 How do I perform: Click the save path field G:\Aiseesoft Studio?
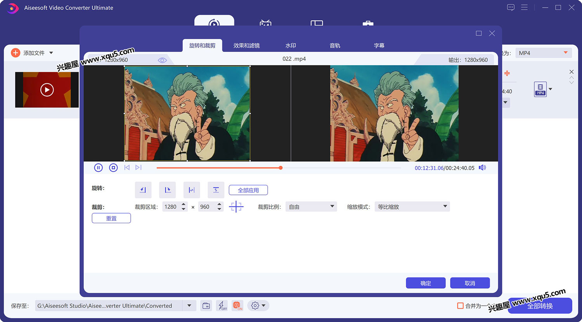click(x=109, y=306)
